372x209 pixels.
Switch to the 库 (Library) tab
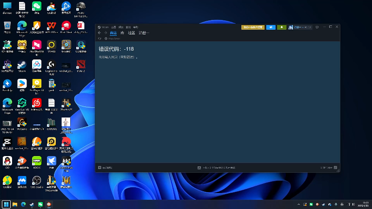point(122,33)
